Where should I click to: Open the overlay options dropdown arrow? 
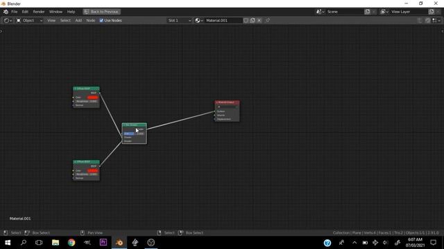[439, 21]
